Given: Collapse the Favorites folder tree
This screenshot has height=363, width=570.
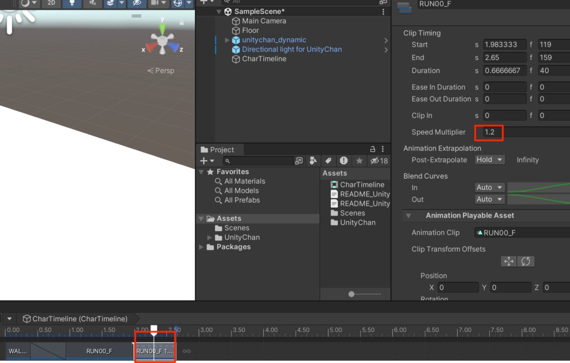Looking at the screenshot, I should (x=202, y=171).
